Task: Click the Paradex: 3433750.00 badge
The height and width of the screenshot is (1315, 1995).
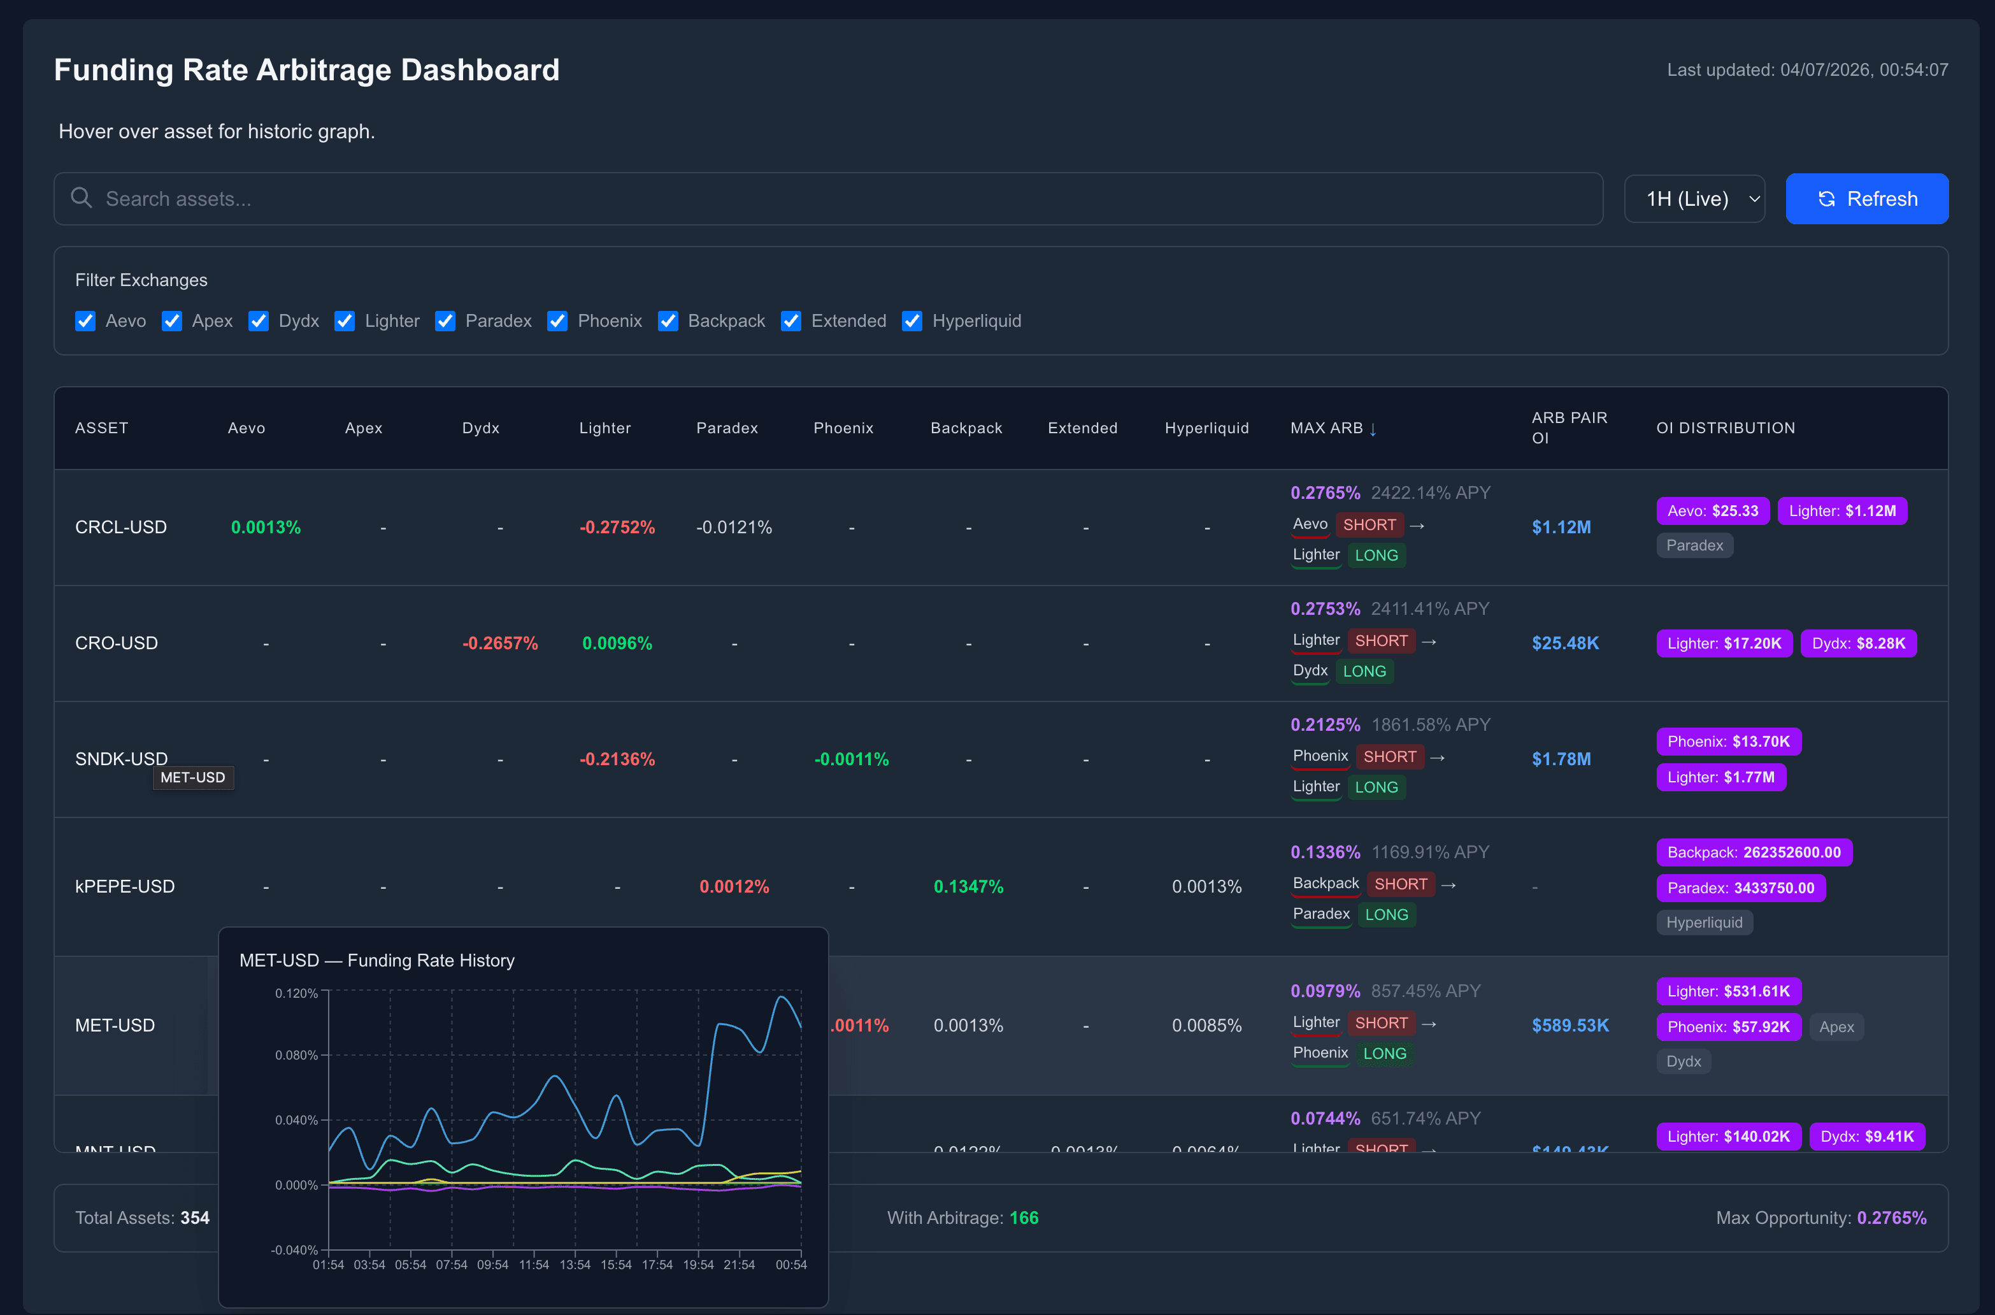Action: tap(1740, 888)
